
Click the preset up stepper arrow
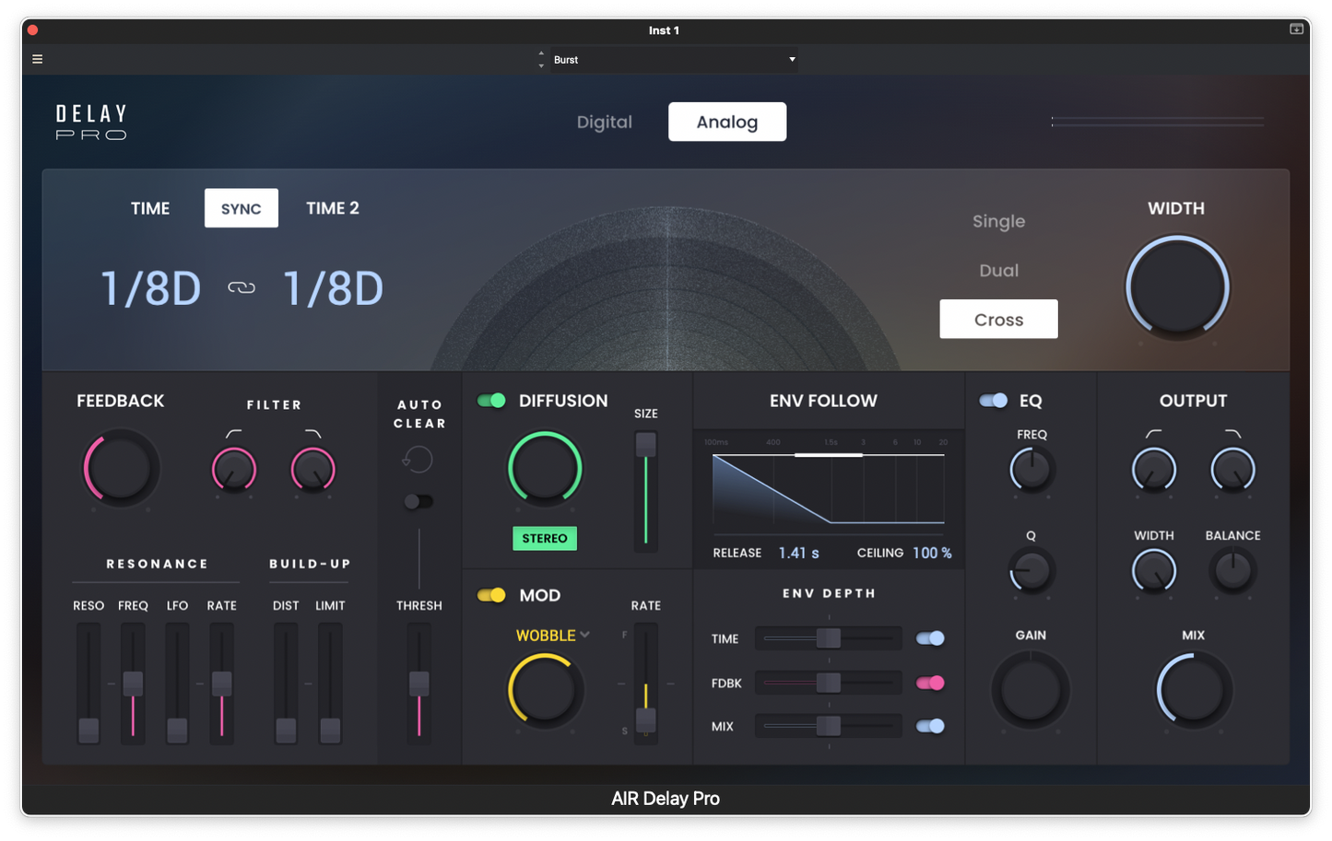click(541, 53)
